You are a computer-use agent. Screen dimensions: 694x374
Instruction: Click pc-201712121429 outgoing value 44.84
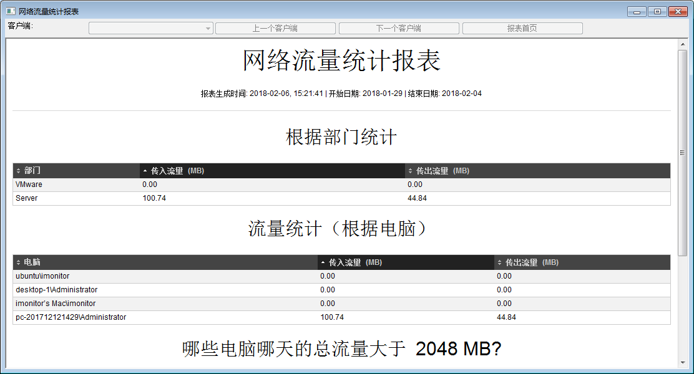[x=506, y=317]
